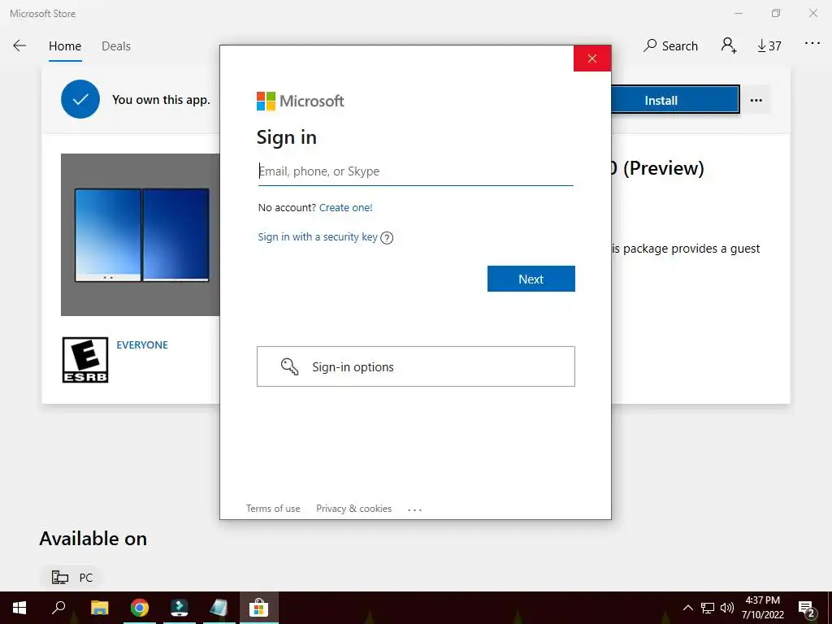Viewport: 832px width, 624px height.
Task: Click the blue checkmark ownership icon
Action: click(x=80, y=99)
